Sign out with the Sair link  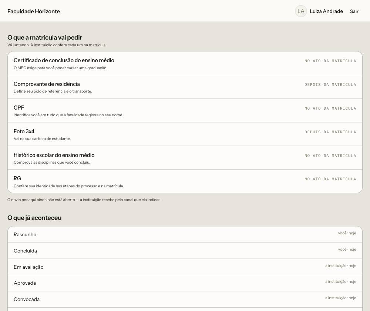354,11
